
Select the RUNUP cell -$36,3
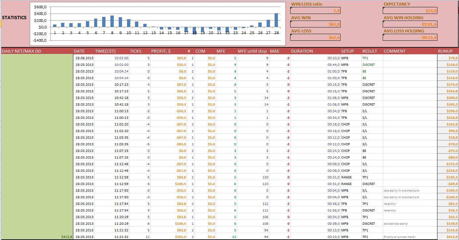pos(448,210)
